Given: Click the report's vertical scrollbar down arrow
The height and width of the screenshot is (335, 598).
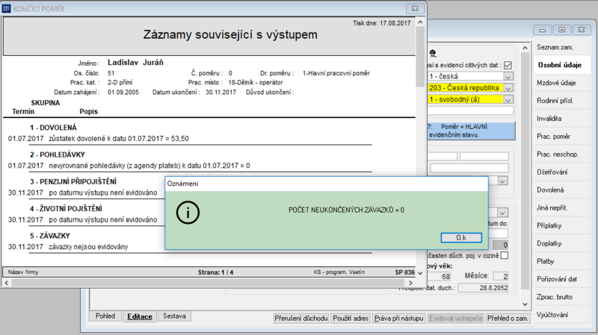Looking at the screenshot, I should (420, 273).
